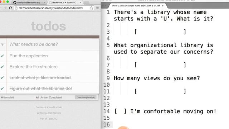Click the 'Double-click to edit a todo' hint

click(x=49, y=107)
